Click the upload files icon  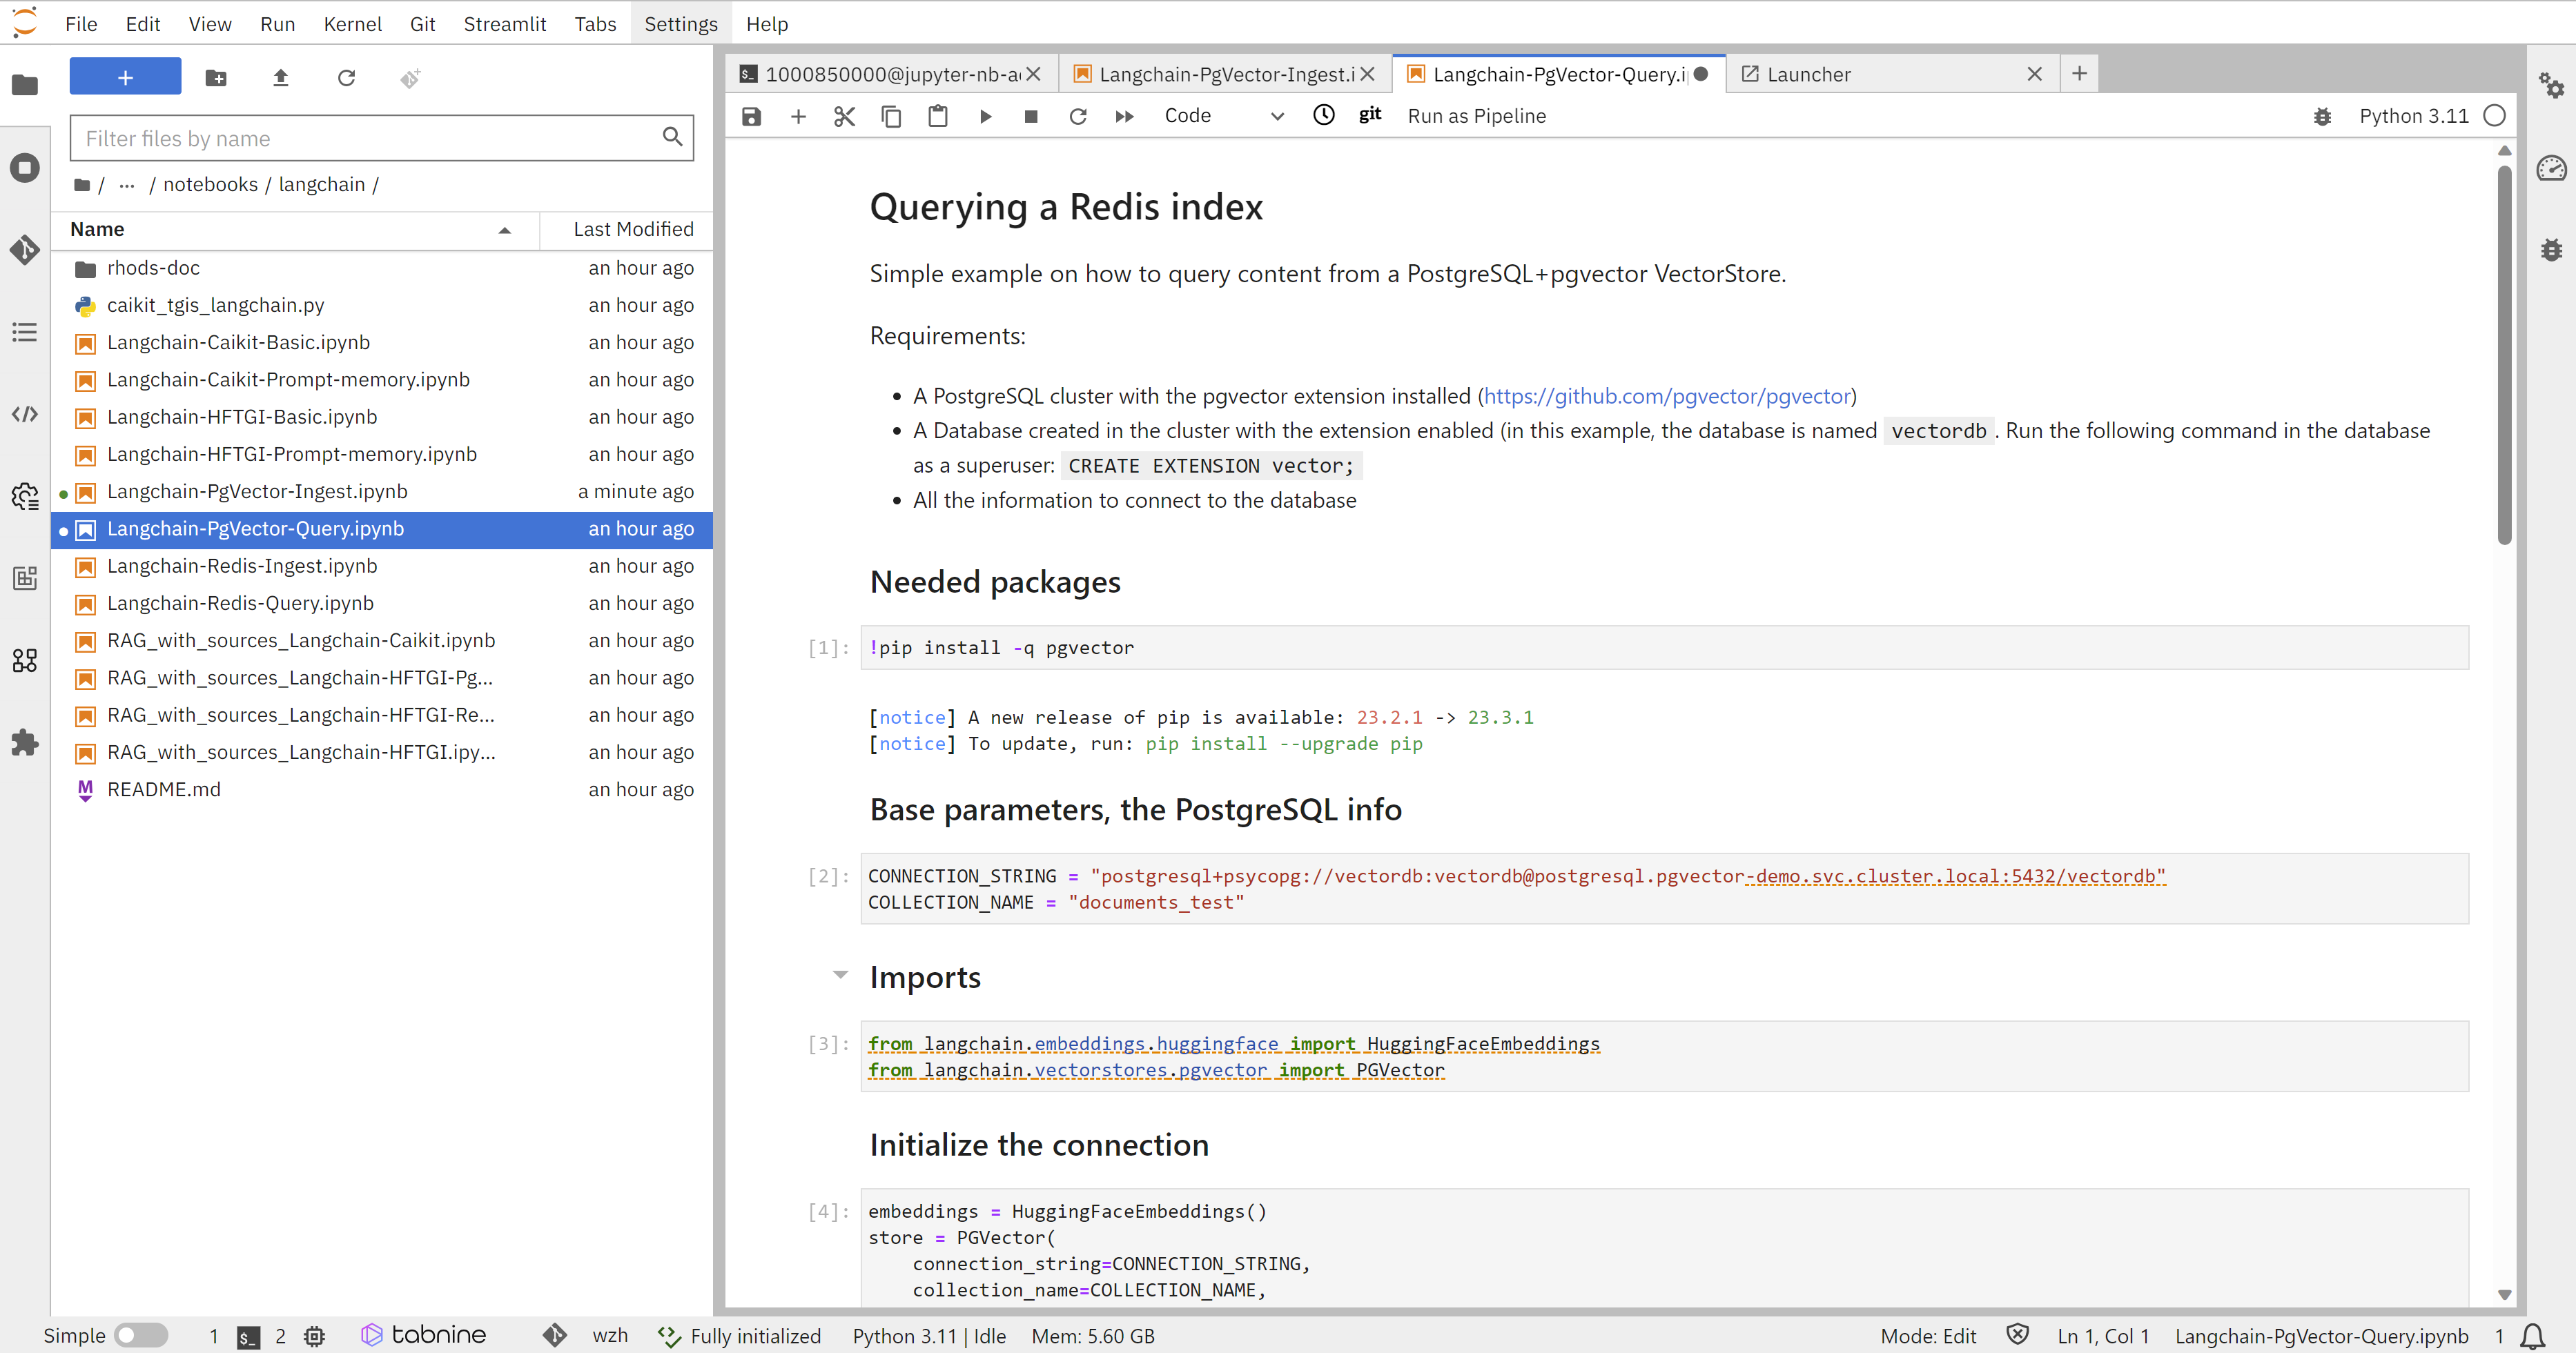281,78
